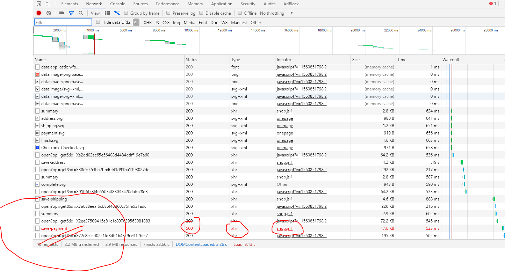Screen dimensions: 505x271
Task: Clear the network log
Action: coord(49,13)
